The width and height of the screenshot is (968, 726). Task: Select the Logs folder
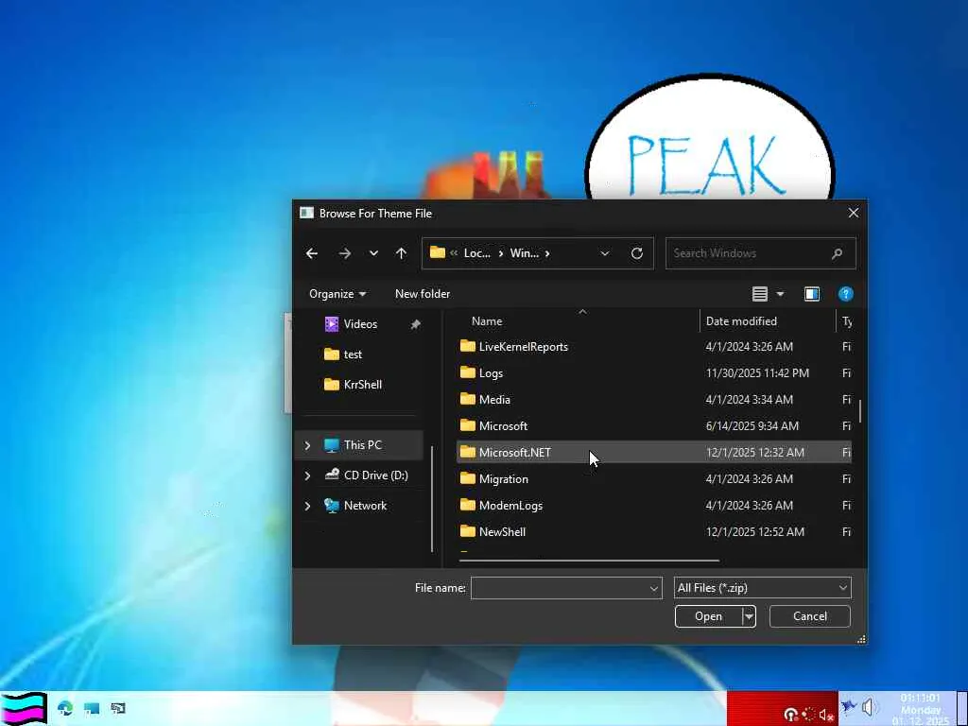(x=491, y=373)
